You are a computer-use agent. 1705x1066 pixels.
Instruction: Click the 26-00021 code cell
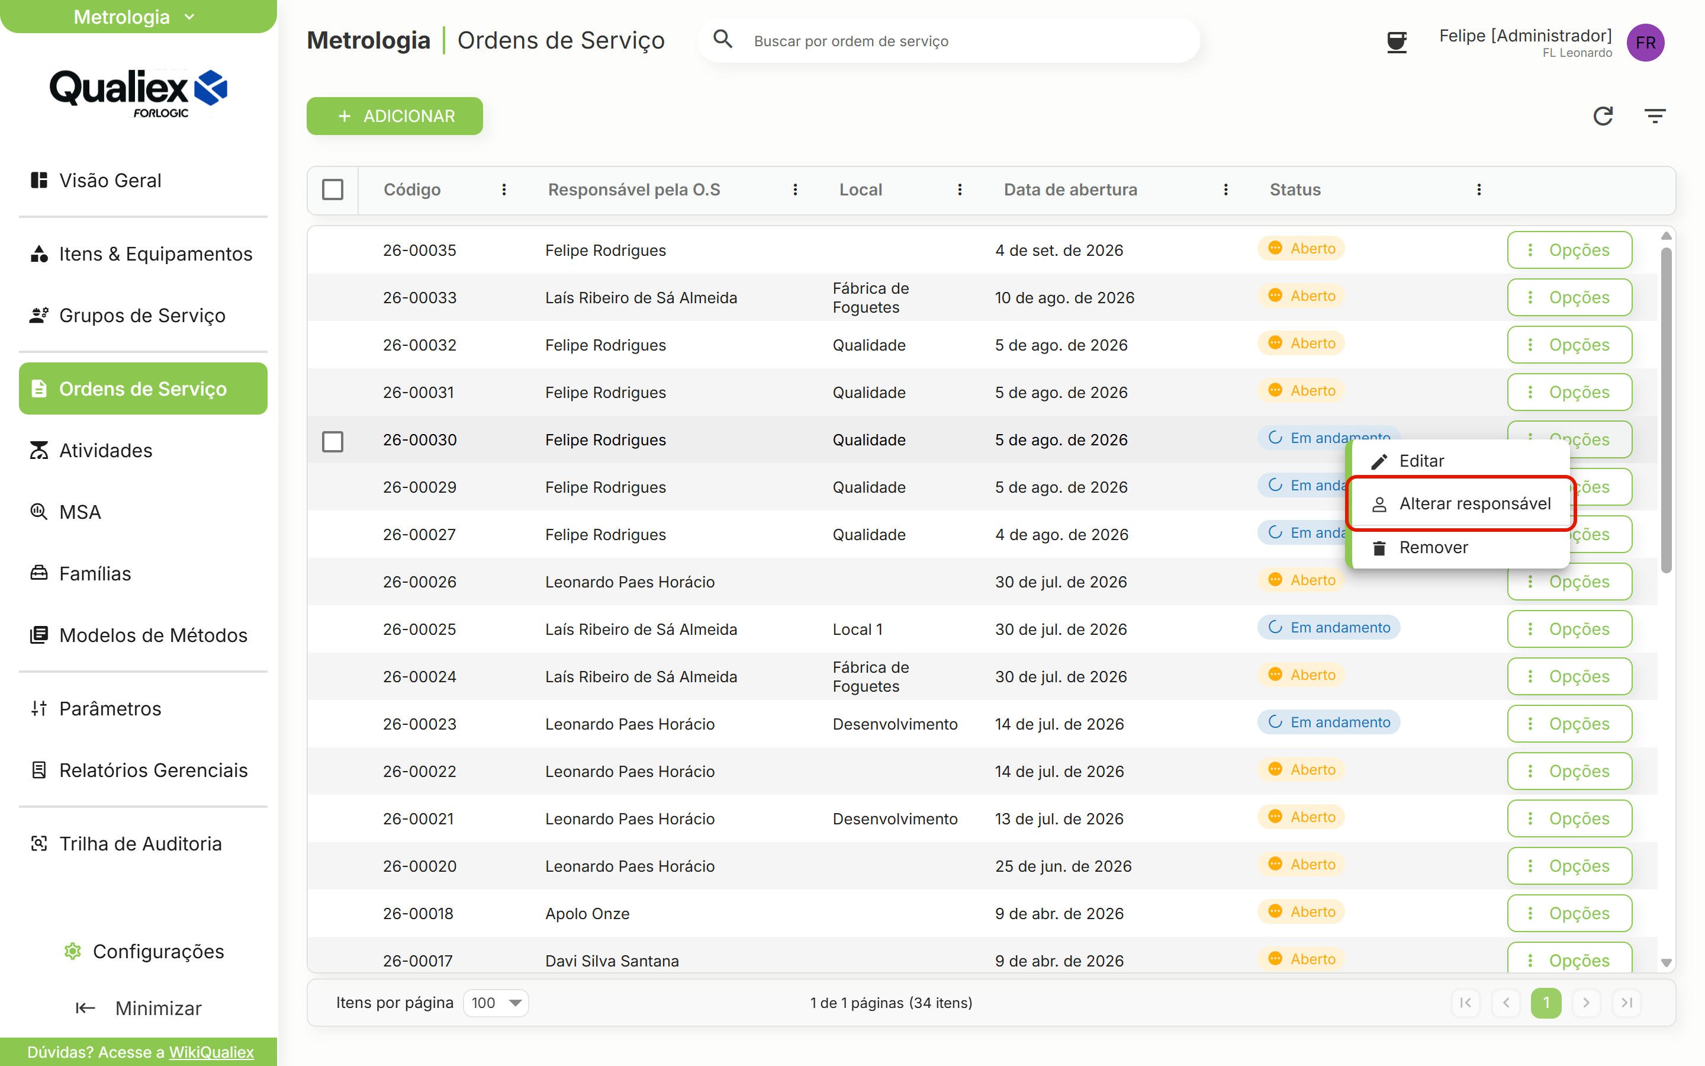[419, 818]
